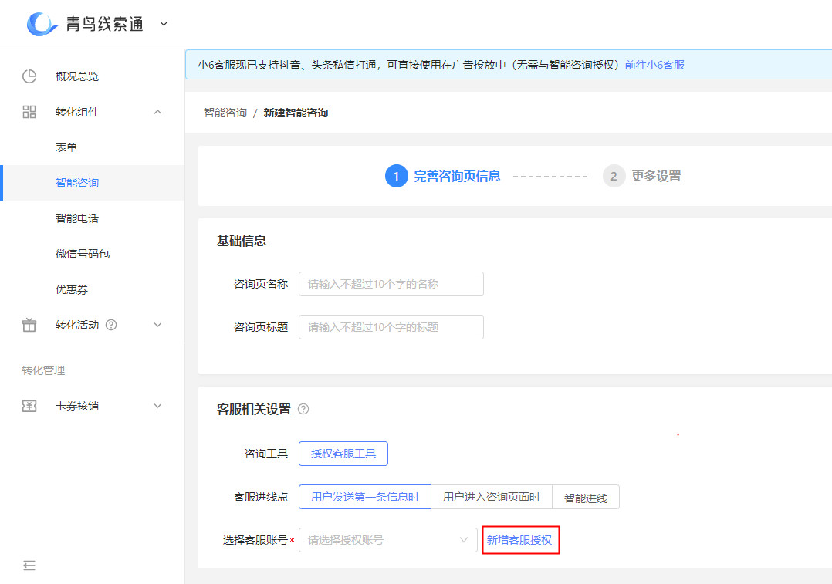Click the 转化组件 grid icon
This screenshot has width=832, height=584.
29,112
